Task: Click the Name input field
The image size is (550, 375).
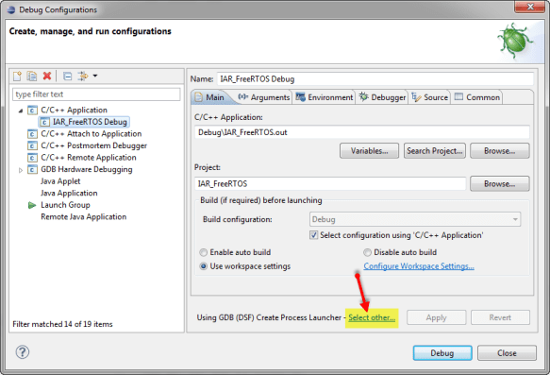Action: coord(375,79)
